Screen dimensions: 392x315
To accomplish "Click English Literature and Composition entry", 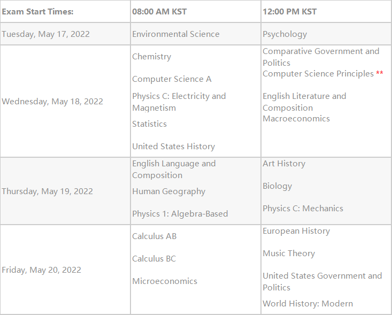I will point(304,102).
